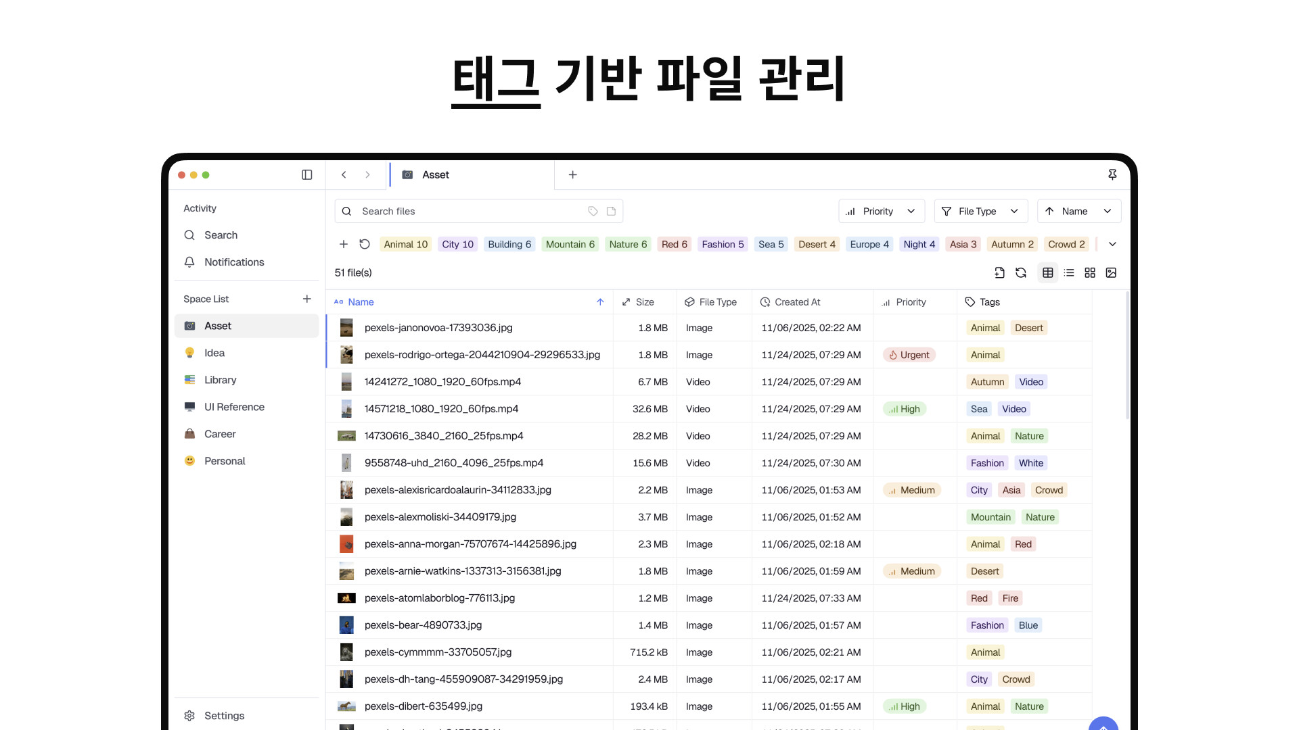This screenshot has height=730, width=1299.
Task: Click the sync icon above the table
Action: pos(1021,273)
